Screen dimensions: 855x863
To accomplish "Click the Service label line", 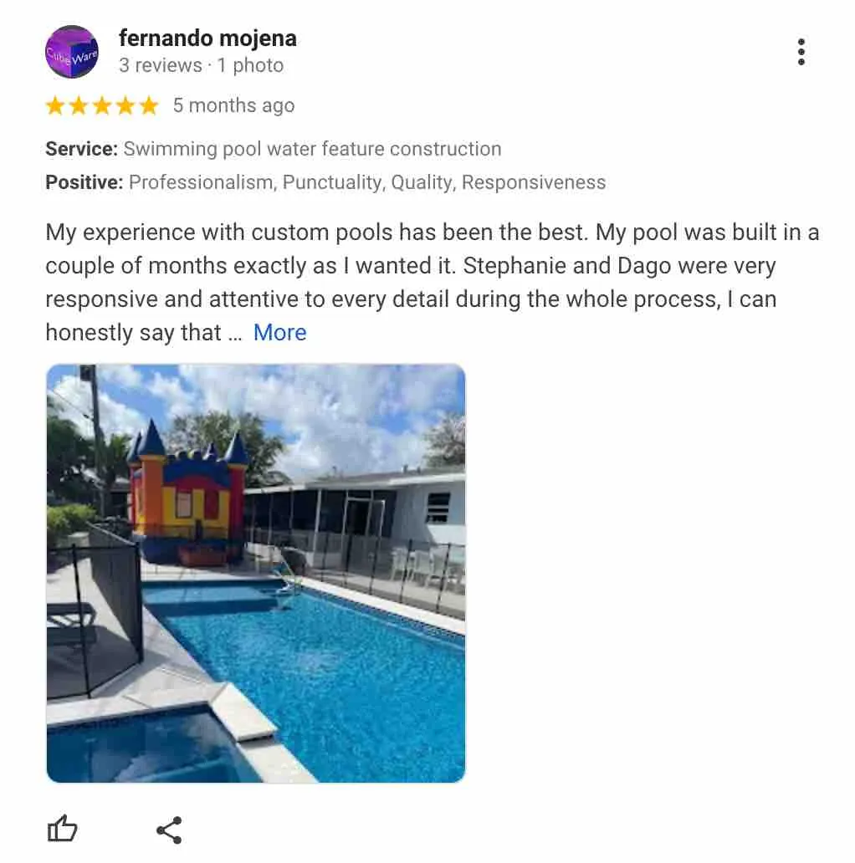I will pos(273,149).
